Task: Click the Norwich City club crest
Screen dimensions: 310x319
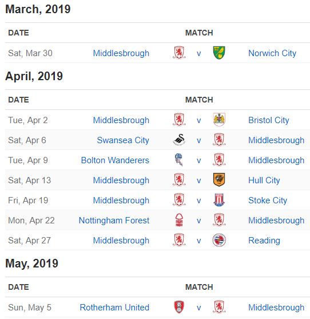Action: (x=219, y=53)
